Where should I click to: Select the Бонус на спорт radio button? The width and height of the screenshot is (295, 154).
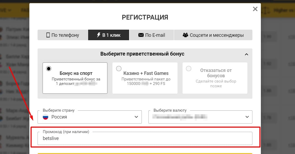click(49, 68)
